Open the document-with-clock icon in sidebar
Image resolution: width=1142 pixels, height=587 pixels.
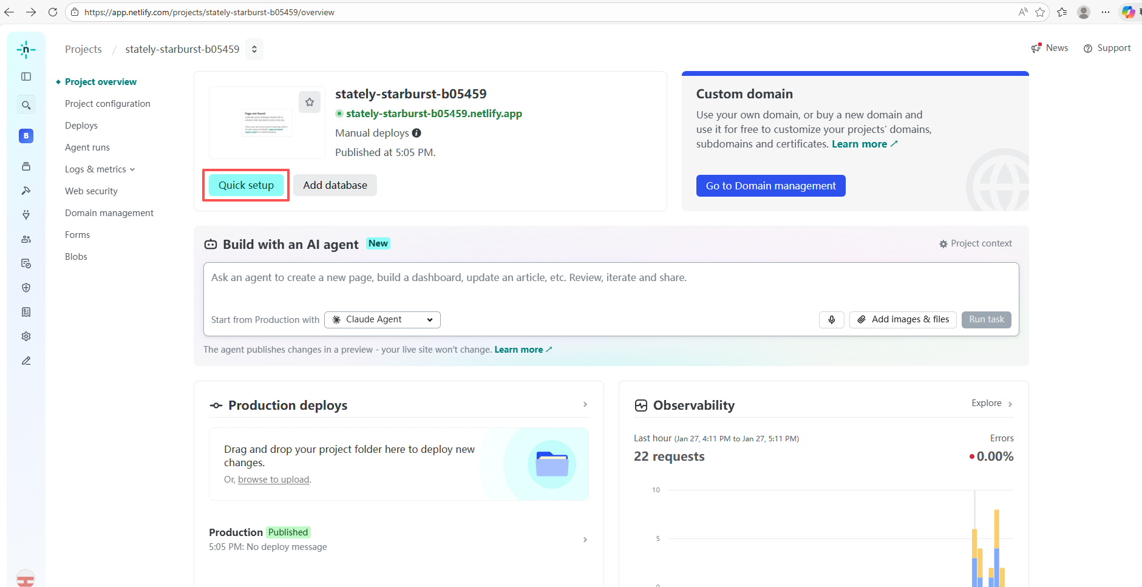tap(26, 263)
